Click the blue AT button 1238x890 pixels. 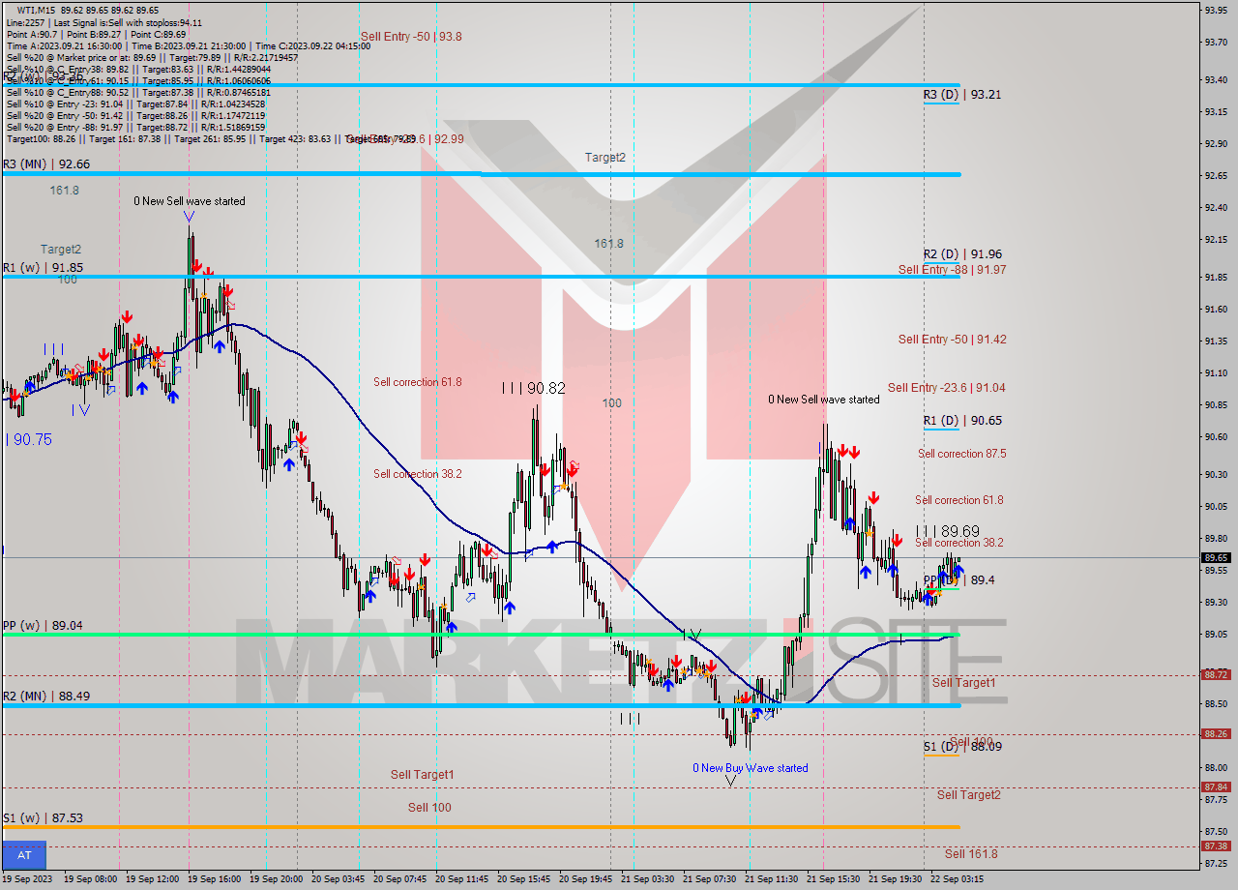click(x=24, y=855)
